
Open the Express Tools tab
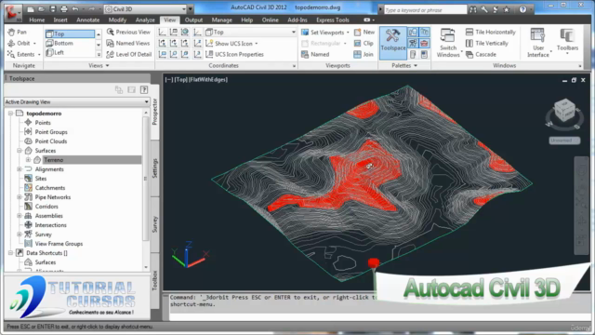pos(333,20)
